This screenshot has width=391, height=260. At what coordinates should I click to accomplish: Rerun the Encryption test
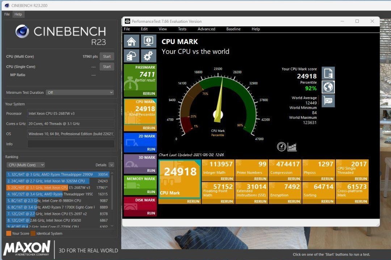294,201
